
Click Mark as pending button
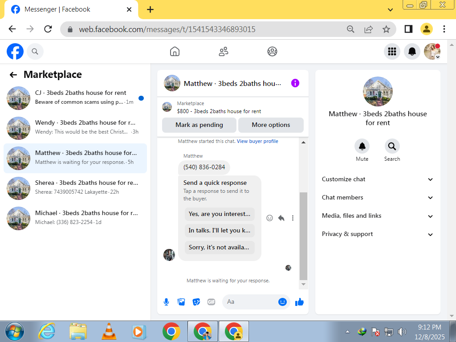point(199,125)
